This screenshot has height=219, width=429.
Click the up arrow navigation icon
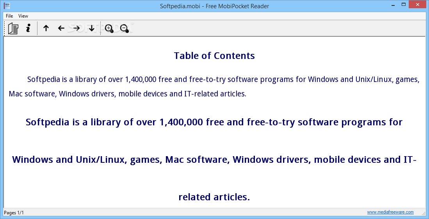[46, 28]
